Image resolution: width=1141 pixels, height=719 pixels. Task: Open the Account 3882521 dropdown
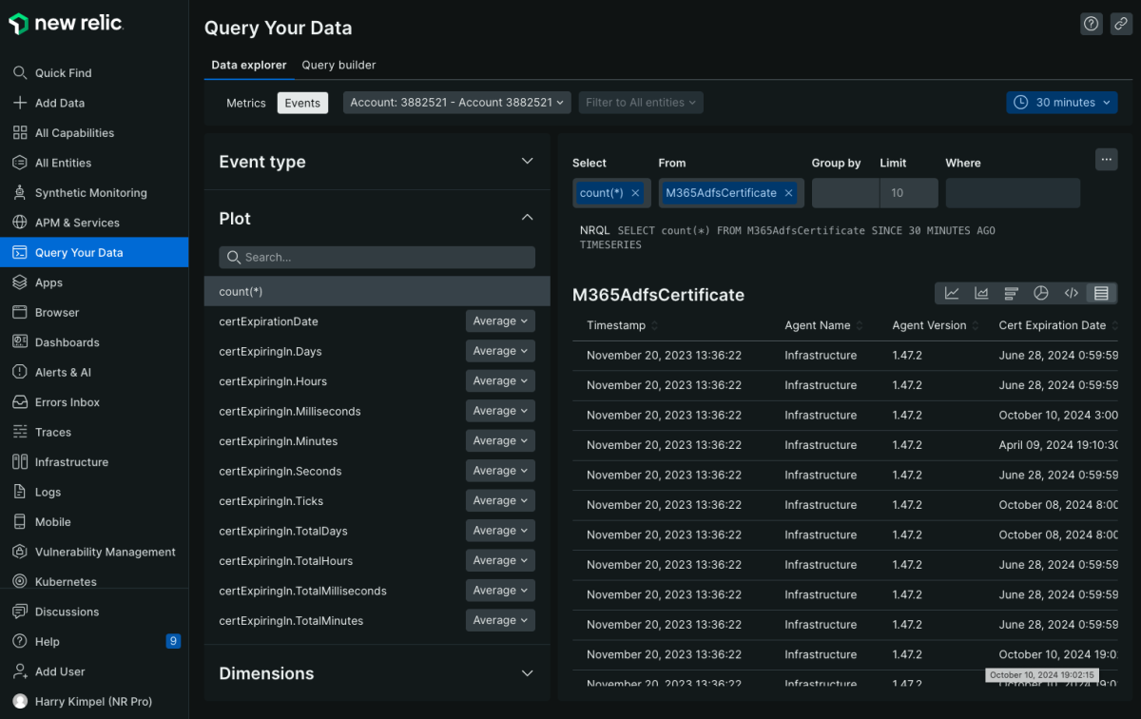click(456, 103)
